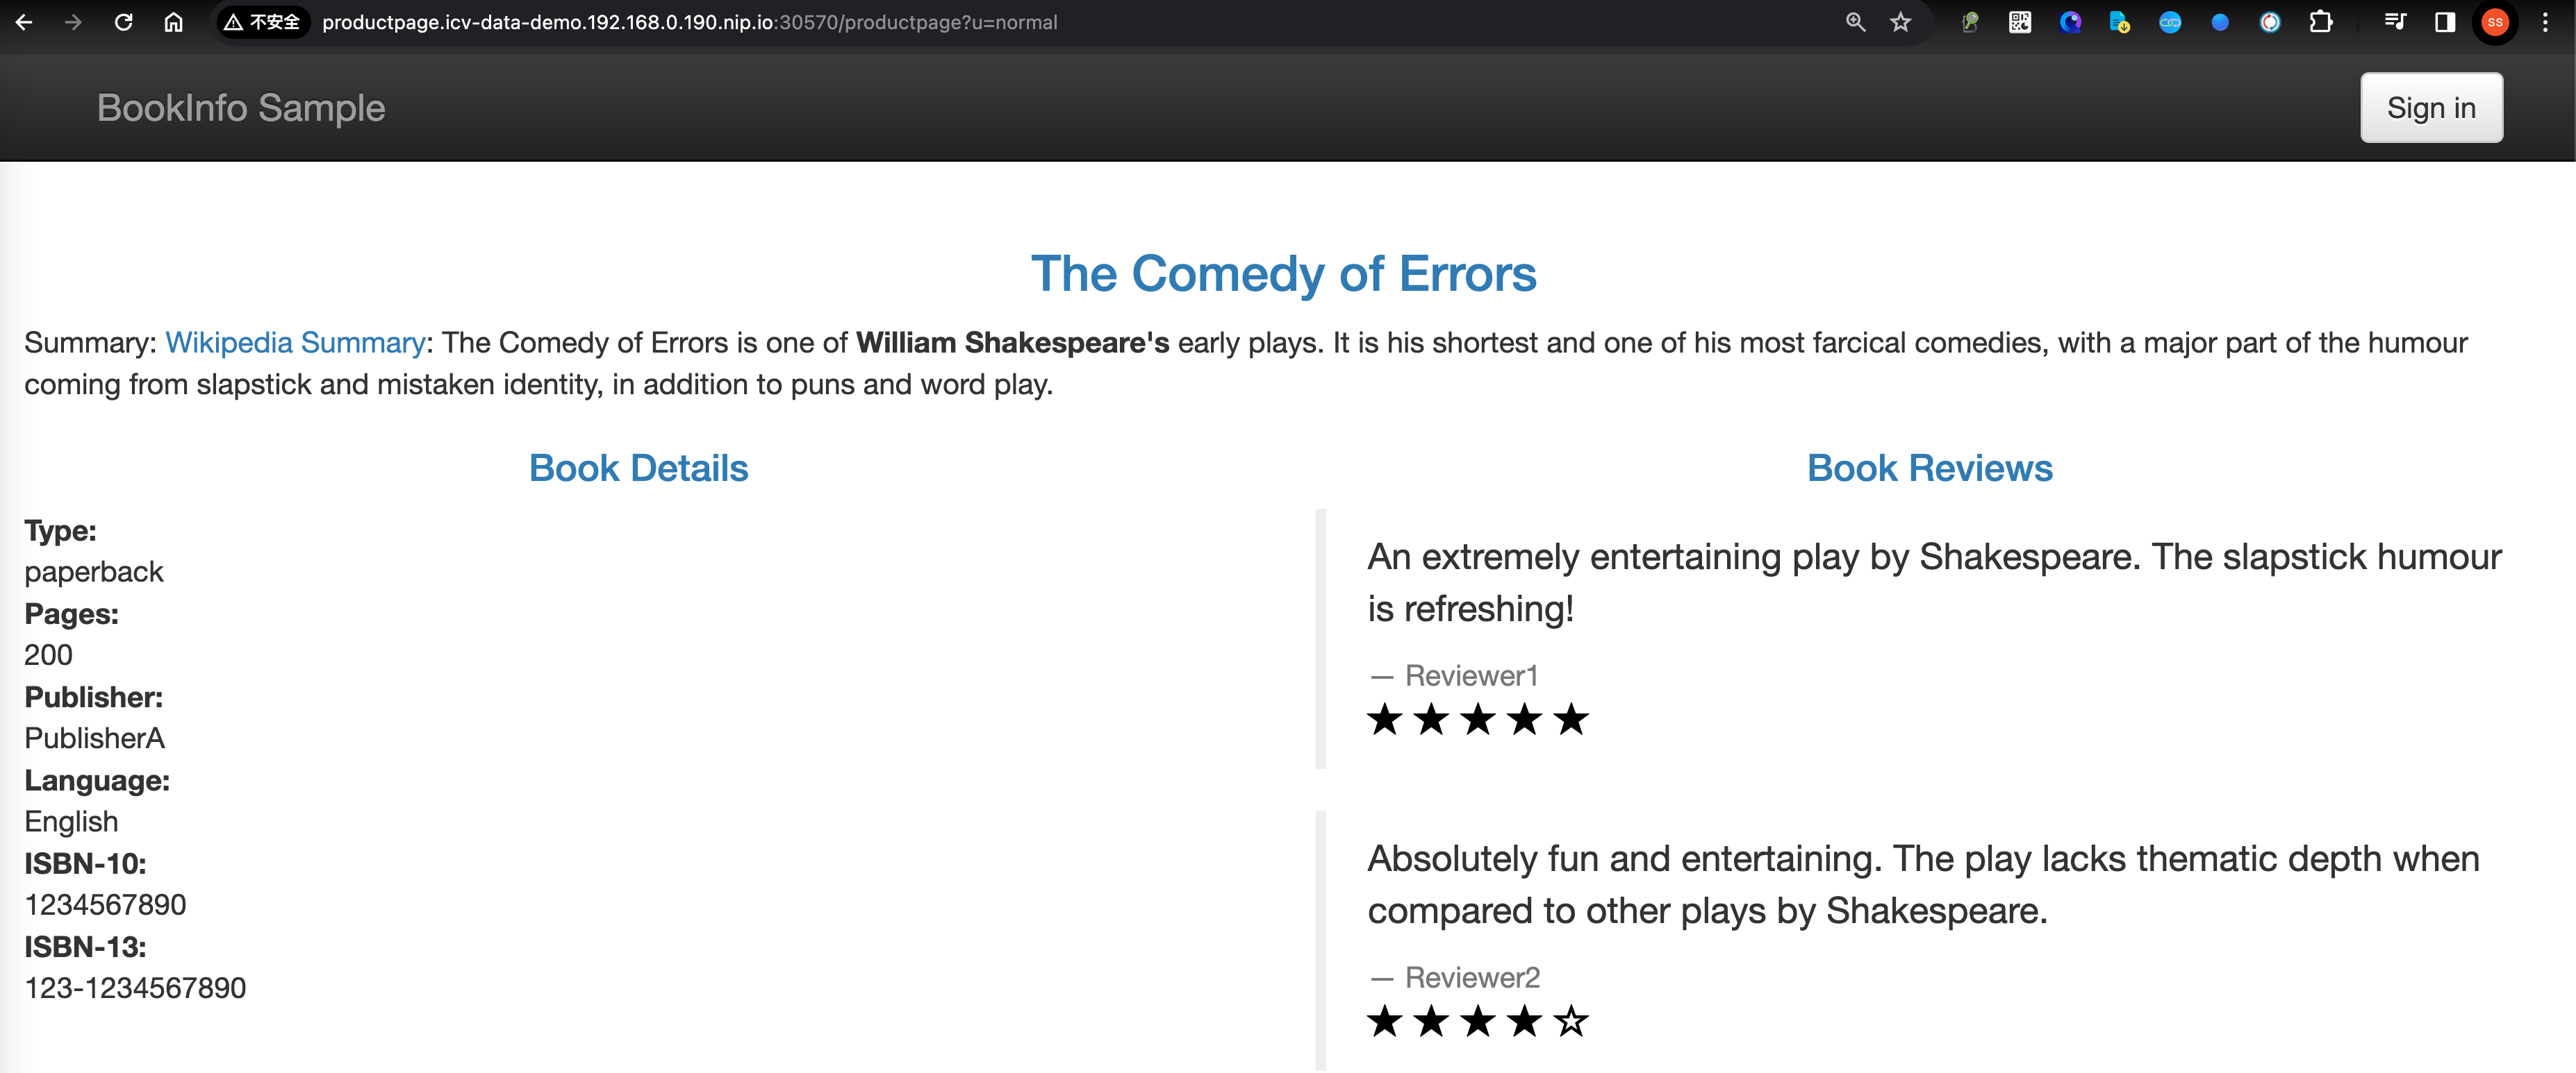The width and height of the screenshot is (2576, 1073).
Task: Click the browser forward arrow
Action: [x=73, y=22]
